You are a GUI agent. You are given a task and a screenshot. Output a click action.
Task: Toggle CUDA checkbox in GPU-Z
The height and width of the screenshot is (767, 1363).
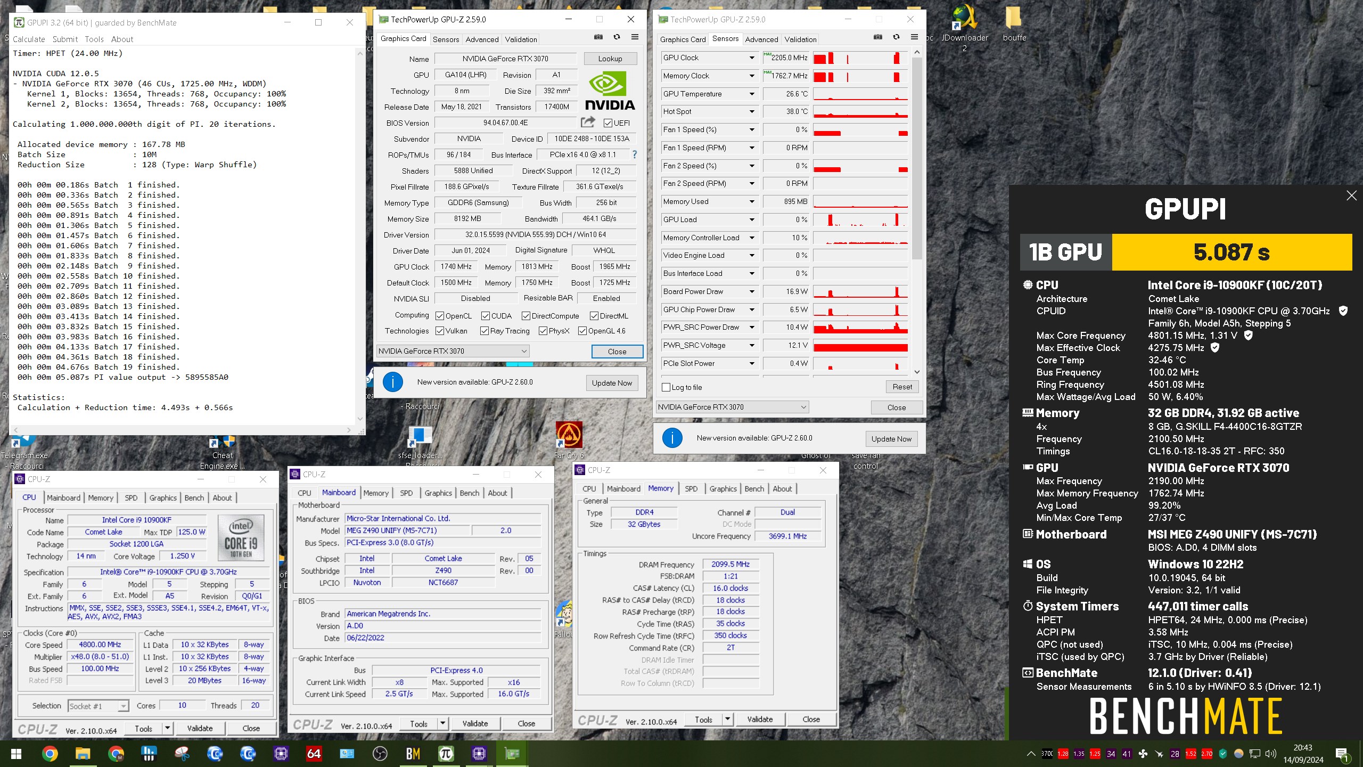tap(485, 316)
